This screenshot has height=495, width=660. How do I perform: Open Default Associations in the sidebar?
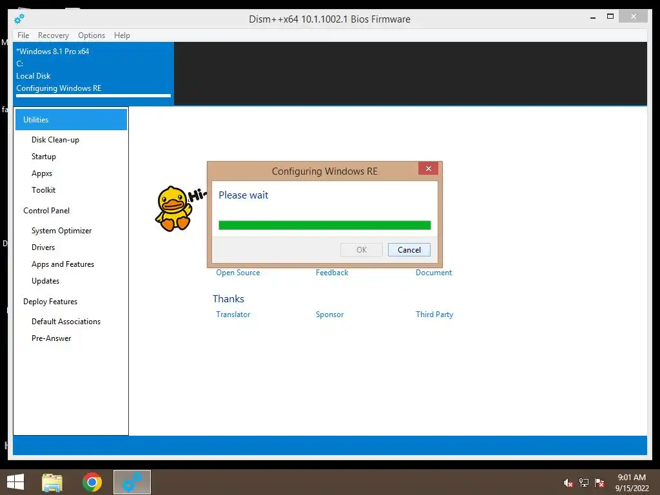(66, 322)
